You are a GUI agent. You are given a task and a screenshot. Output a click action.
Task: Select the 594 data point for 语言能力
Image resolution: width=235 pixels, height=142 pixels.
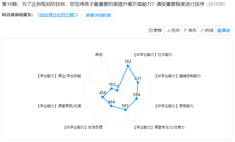(136, 99)
